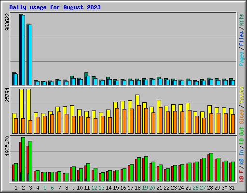This screenshot has width=247, height=193.
Task: Click the title "Daily usage for August 2023"
Action: tap(55, 7)
